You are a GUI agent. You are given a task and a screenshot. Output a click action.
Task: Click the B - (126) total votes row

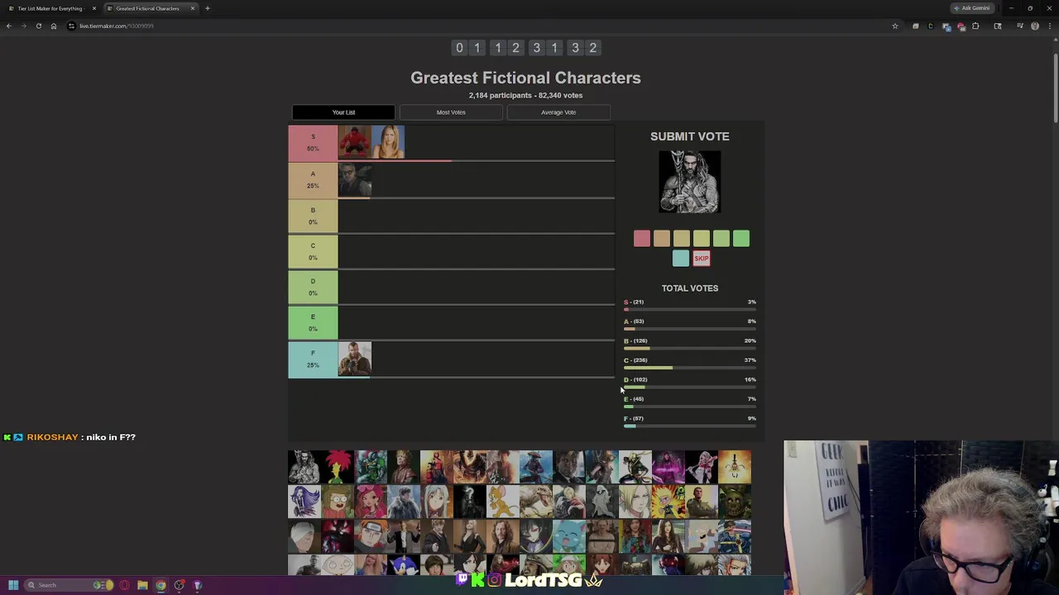(690, 343)
